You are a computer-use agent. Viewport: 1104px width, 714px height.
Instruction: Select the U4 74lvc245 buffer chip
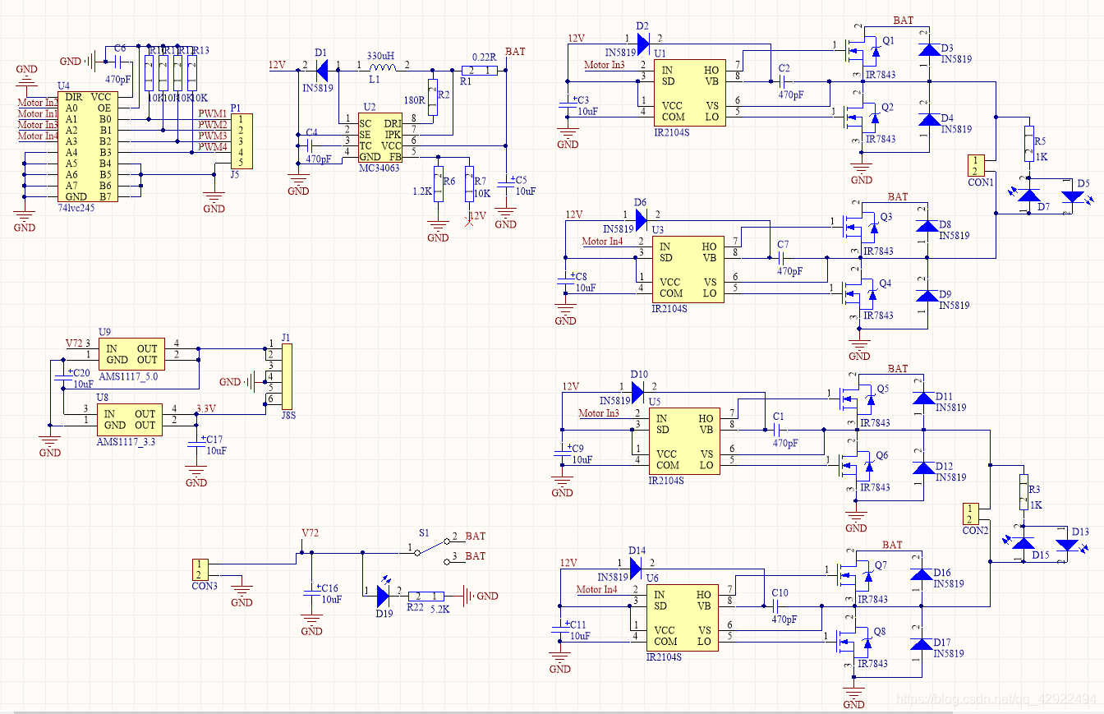(x=89, y=147)
